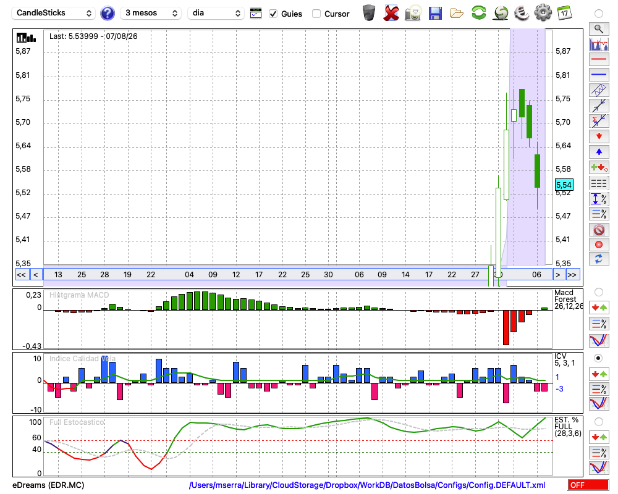Click the green plus and red arrow tool
The height and width of the screenshot is (494, 618).
tap(599, 167)
